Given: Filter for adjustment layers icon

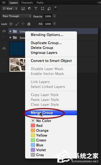Looking at the screenshot, I should tap(29, 9).
